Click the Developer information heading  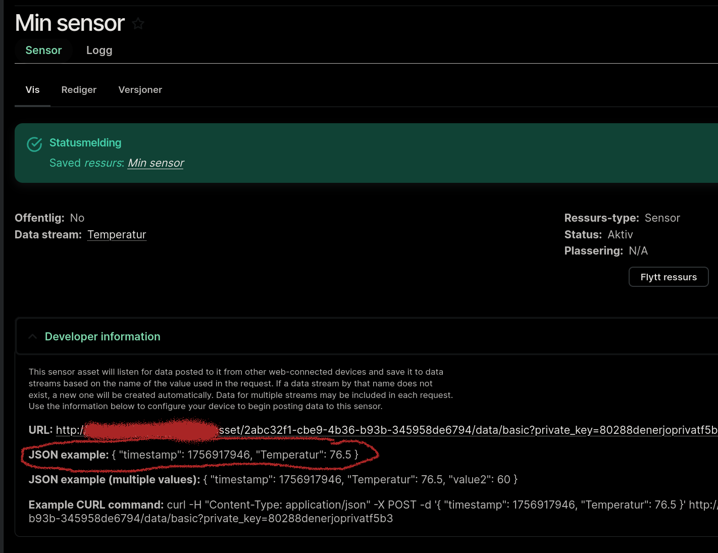[102, 337]
